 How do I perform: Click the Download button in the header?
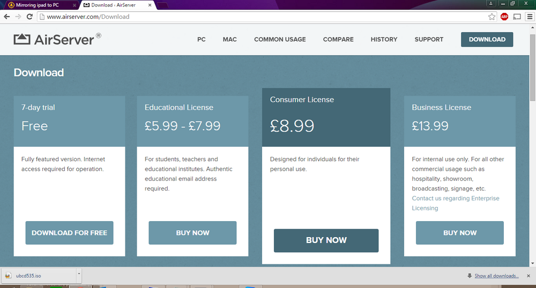[487, 39]
